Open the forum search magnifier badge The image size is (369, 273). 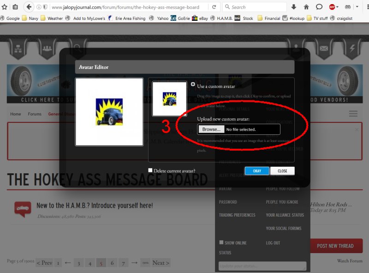[77, 48]
